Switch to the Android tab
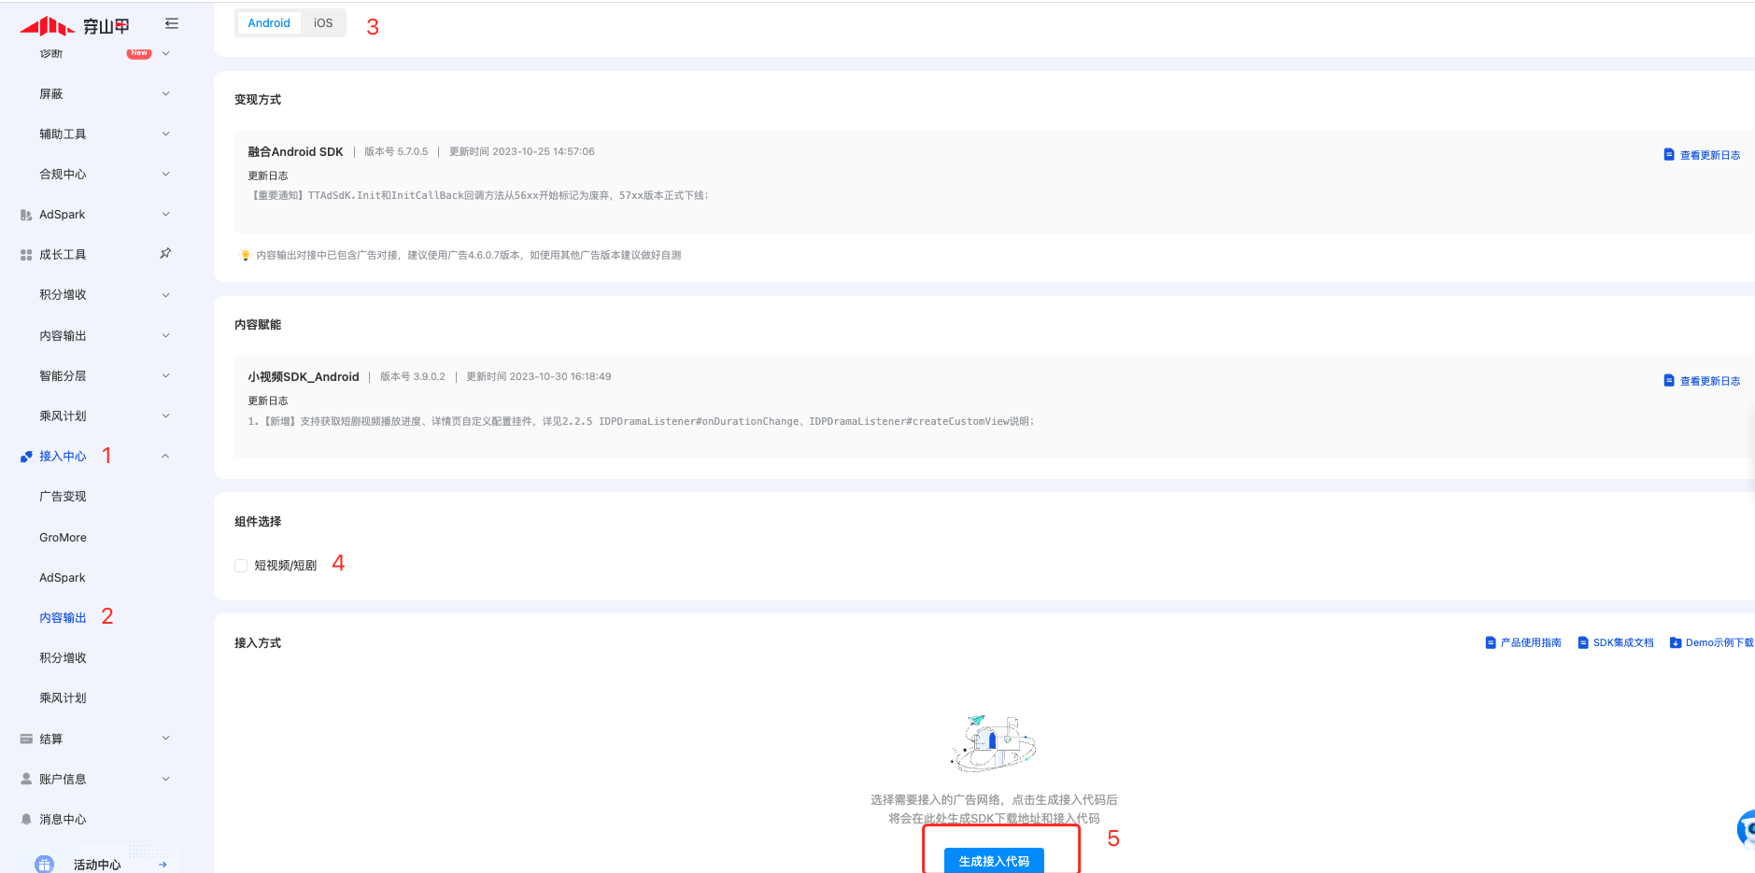Image resolution: width=1755 pixels, height=873 pixels. click(x=269, y=23)
